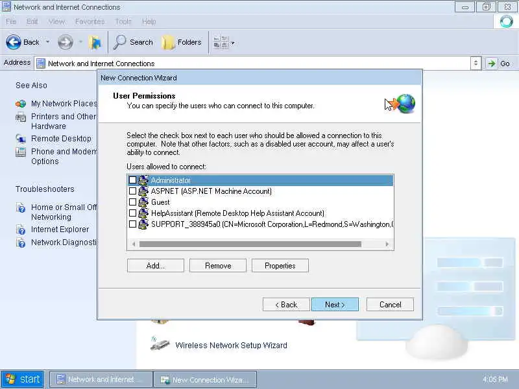
Task: Select the HelpAssistant user icon in list
Action: pos(143,213)
